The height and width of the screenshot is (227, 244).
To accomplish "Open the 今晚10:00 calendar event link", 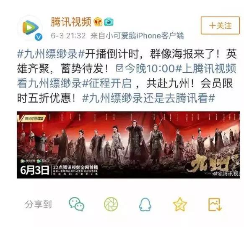I will click(145, 69).
